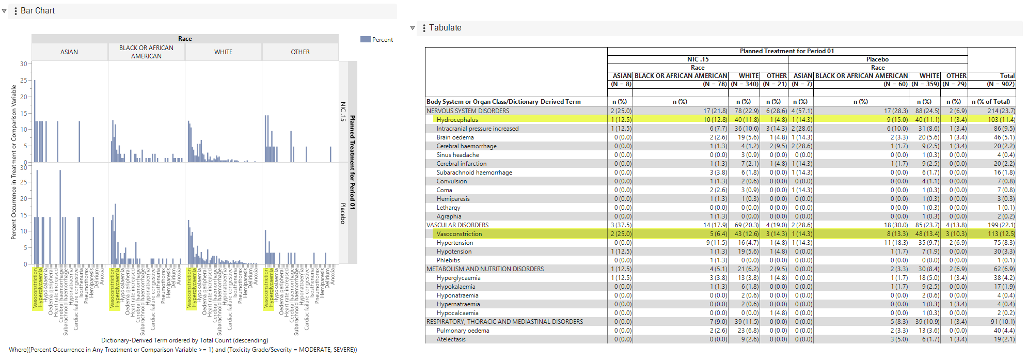Screen dimensions: 1027x360
Task: Click the Percent legend color swatch
Action: (365, 40)
